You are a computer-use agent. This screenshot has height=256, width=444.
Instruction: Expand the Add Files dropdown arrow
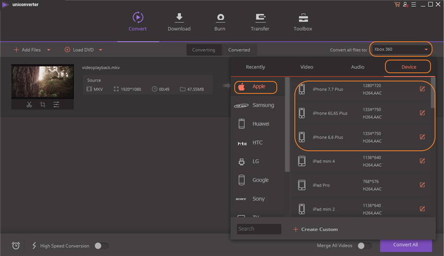[49, 50]
